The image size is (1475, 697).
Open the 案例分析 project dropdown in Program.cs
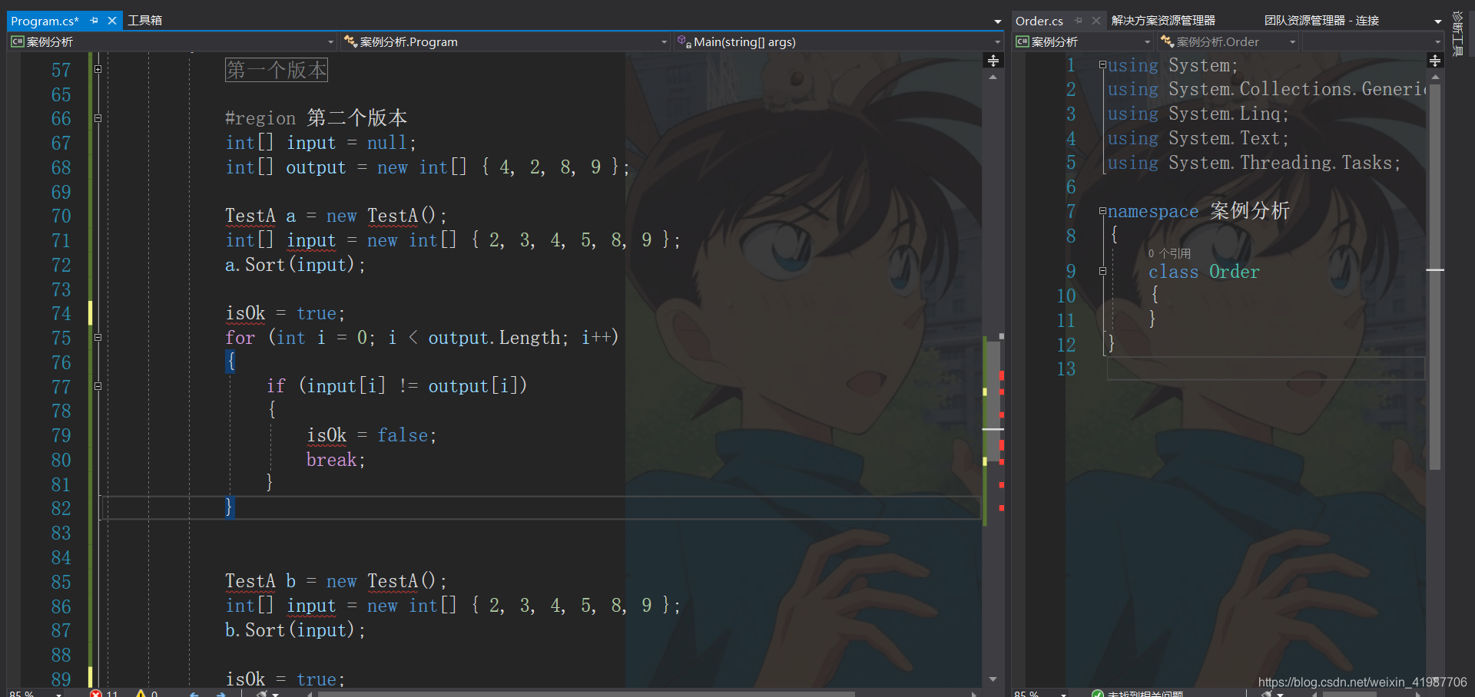click(x=173, y=41)
